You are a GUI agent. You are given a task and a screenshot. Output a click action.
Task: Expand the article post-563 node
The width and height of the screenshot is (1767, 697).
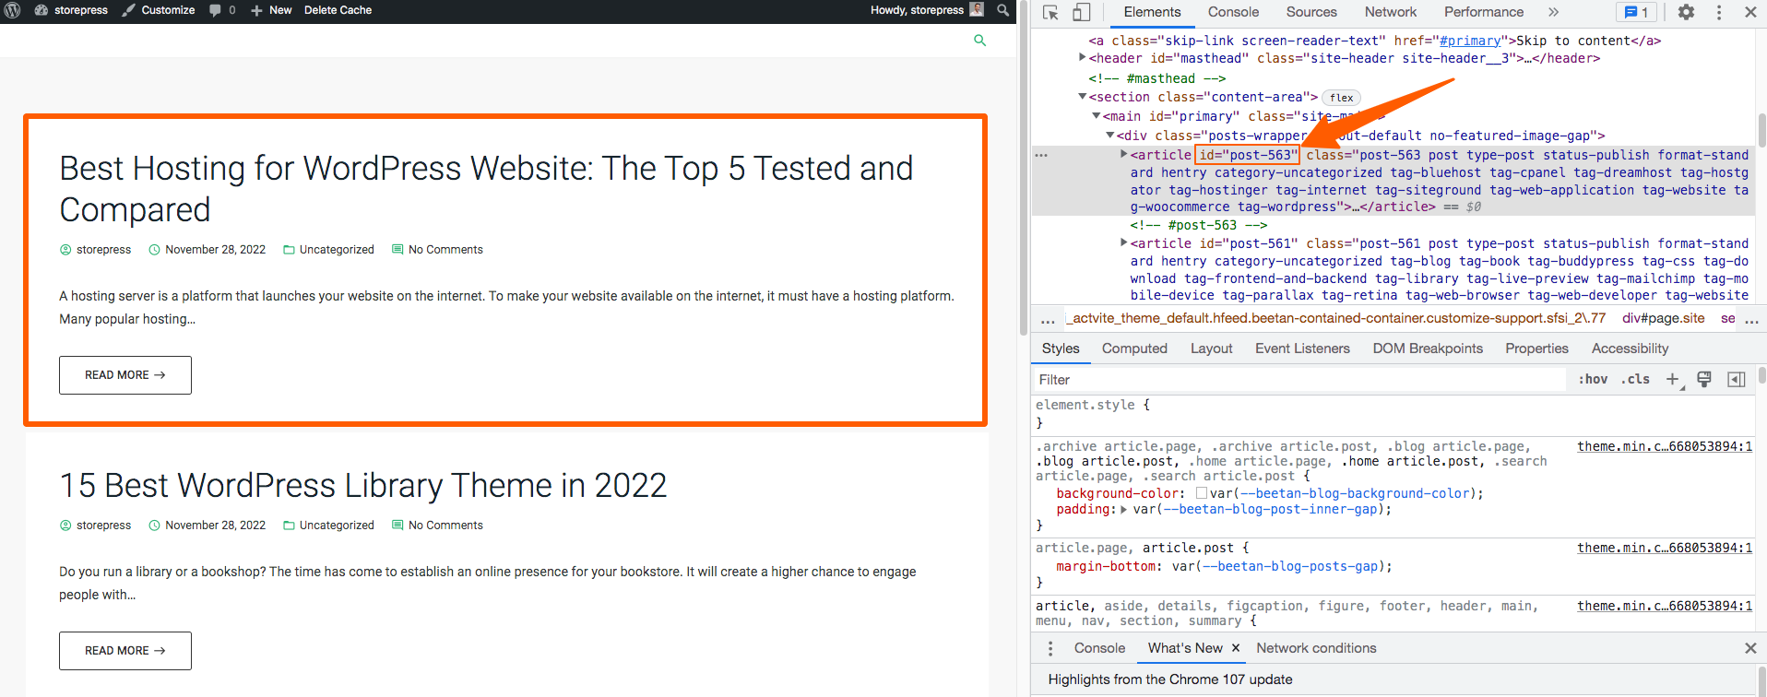[x=1123, y=155]
